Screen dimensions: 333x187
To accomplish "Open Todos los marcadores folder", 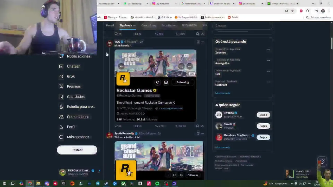I will tap(318, 17).
